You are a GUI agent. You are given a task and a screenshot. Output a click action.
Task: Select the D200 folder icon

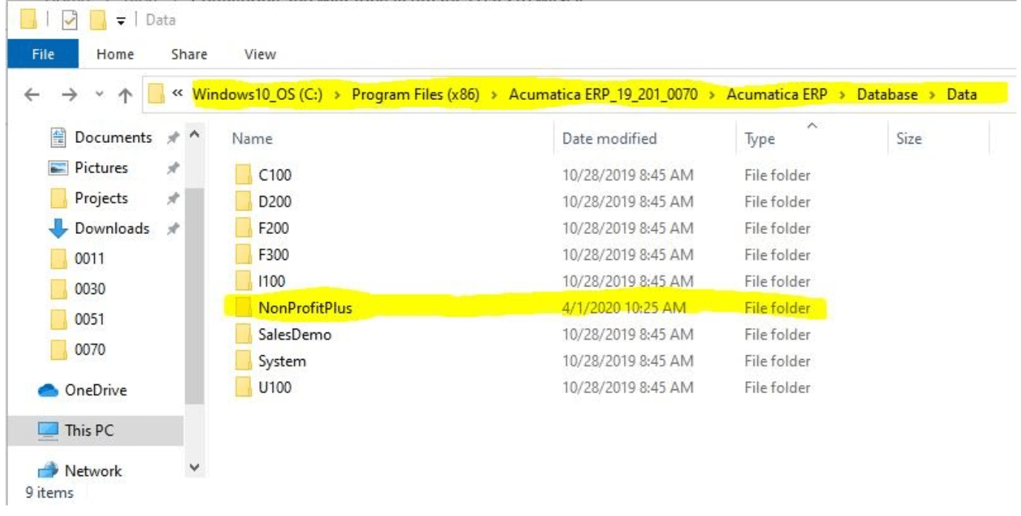(x=244, y=202)
